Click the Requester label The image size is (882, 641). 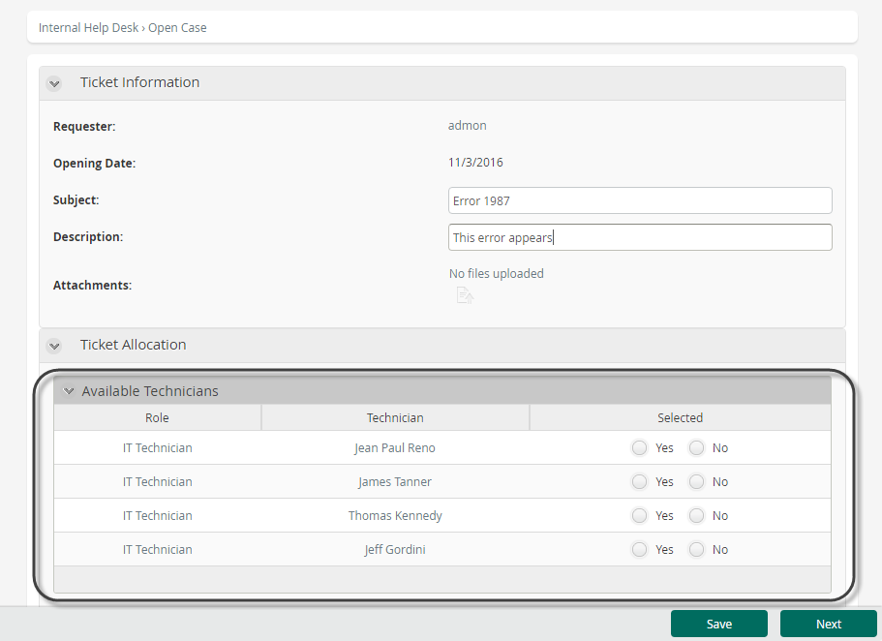click(x=84, y=127)
